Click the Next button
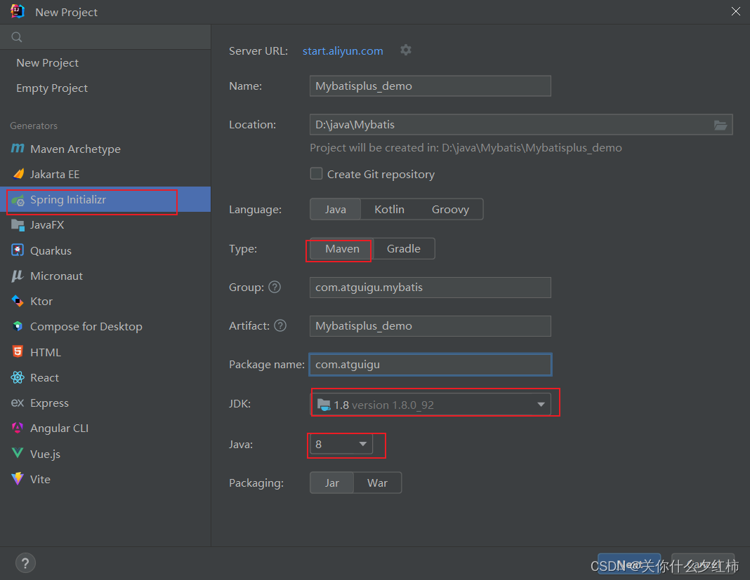 629,565
